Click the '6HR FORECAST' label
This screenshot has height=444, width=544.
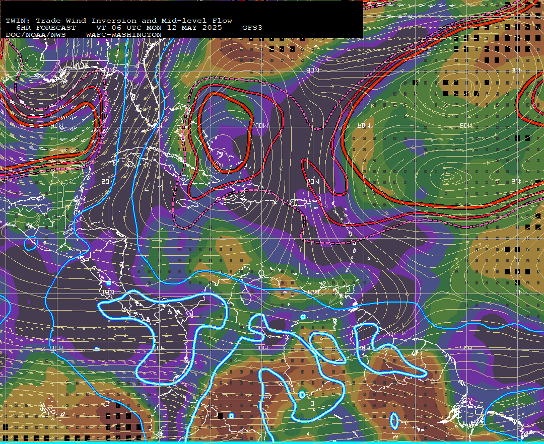click(46, 28)
